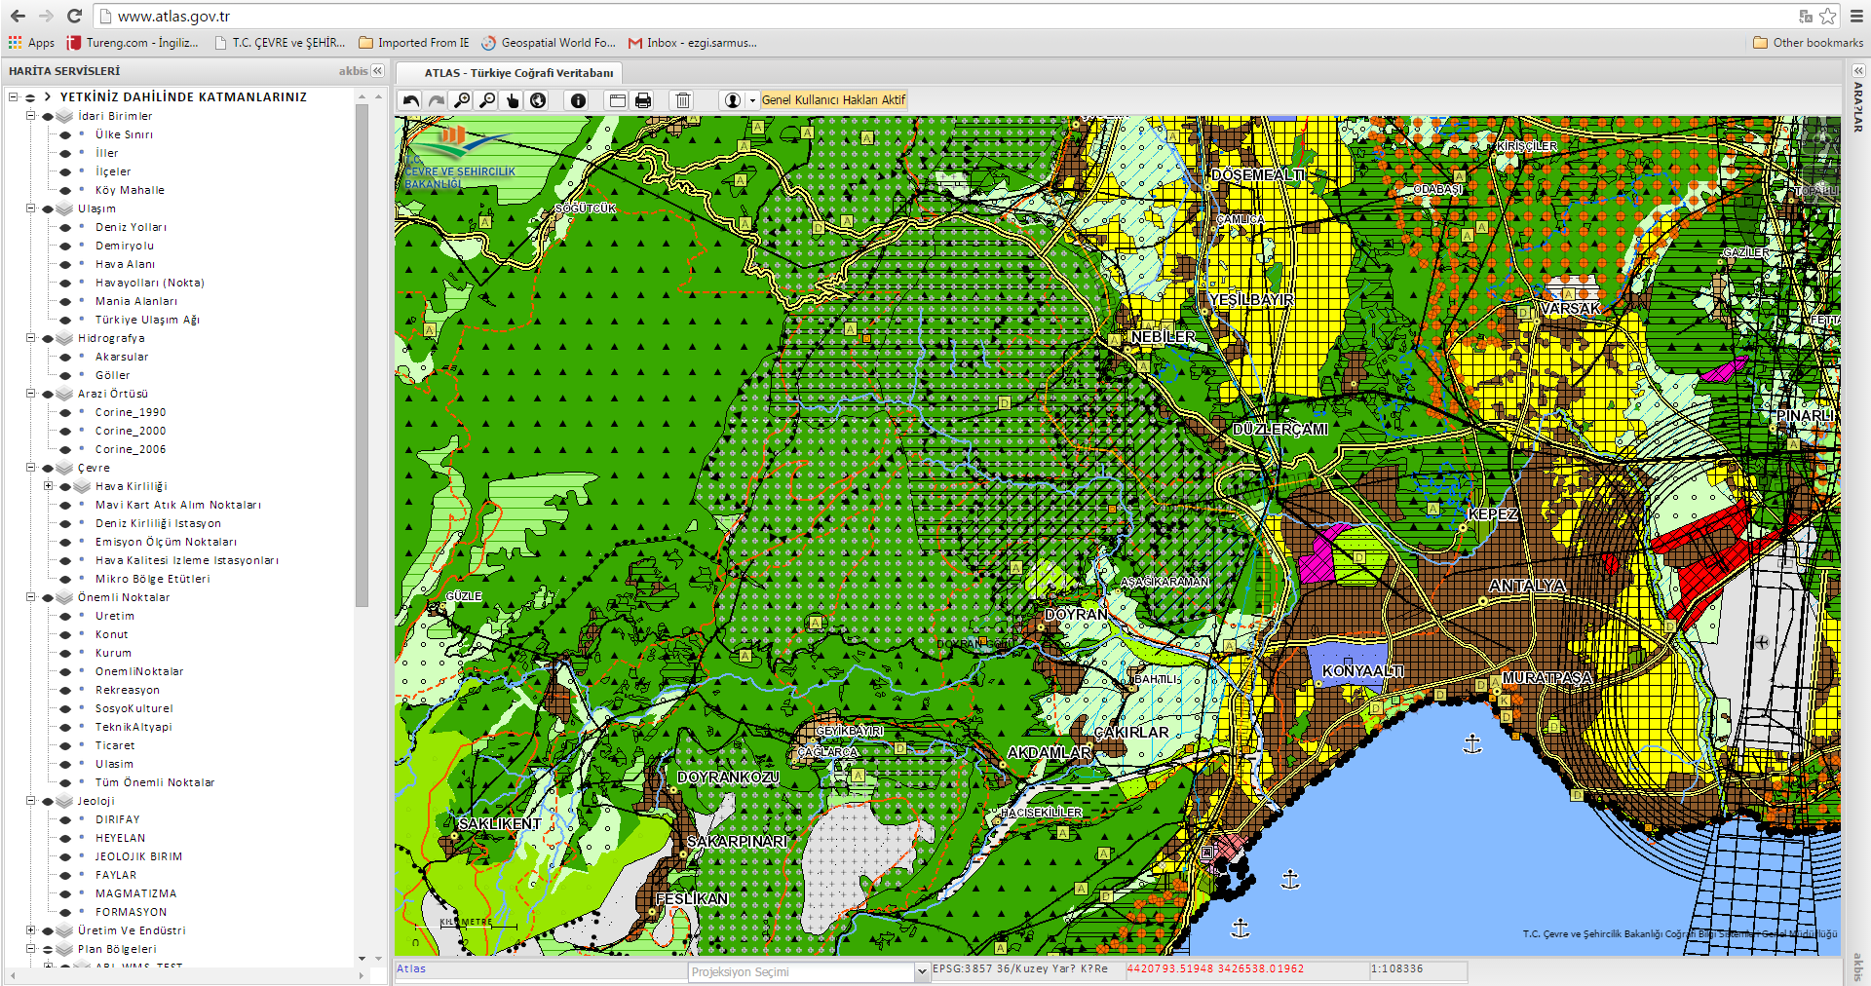Toggle visibility eye of Ülke Sınırı layer
Screen dimensions: 1871x986
65,135
